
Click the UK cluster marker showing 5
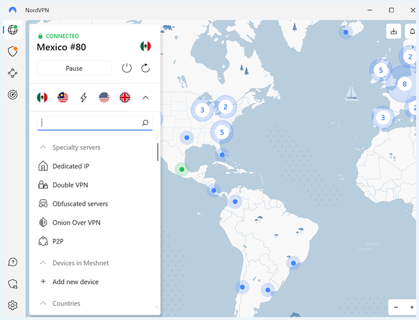pyautogui.click(x=381, y=70)
